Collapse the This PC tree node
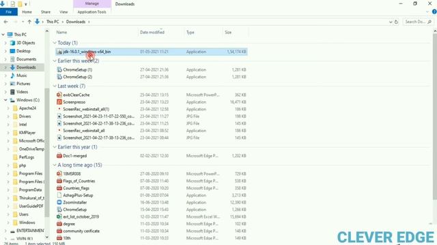 tap(3, 35)
